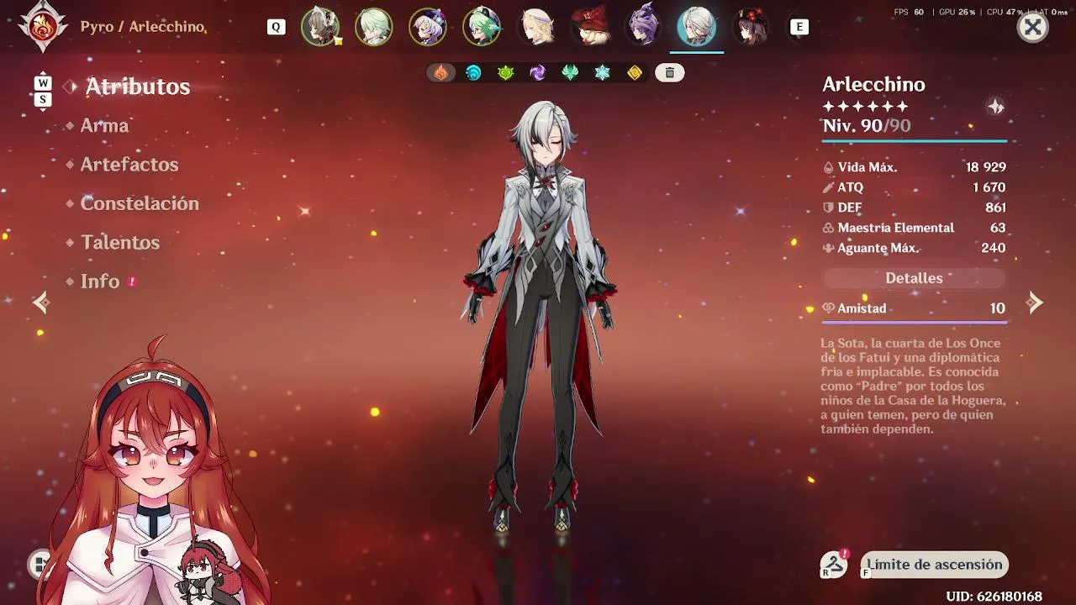The width and height of the screenshot is (1076, 605).
Task: Open the Constelación tab
Action: pyautogui.click(x=140, y=203)
